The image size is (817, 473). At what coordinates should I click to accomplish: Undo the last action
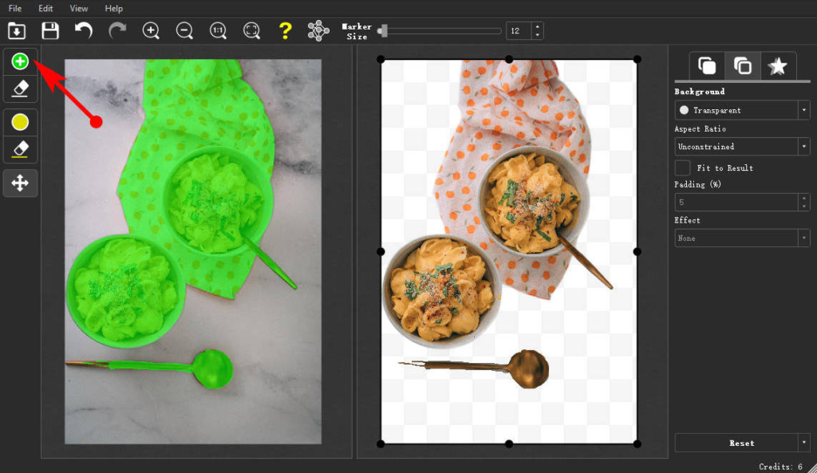(84, 31)
